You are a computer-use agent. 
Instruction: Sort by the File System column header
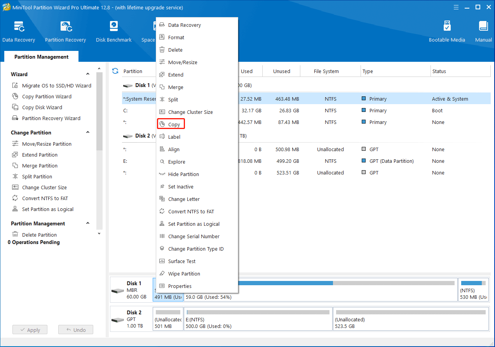point(326,71)
